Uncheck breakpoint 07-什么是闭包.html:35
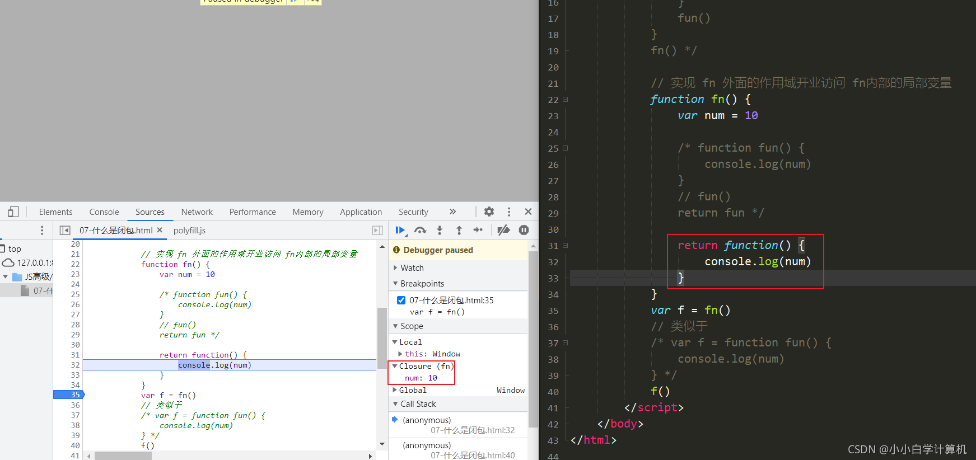976x460 pixels. point(401,300)
